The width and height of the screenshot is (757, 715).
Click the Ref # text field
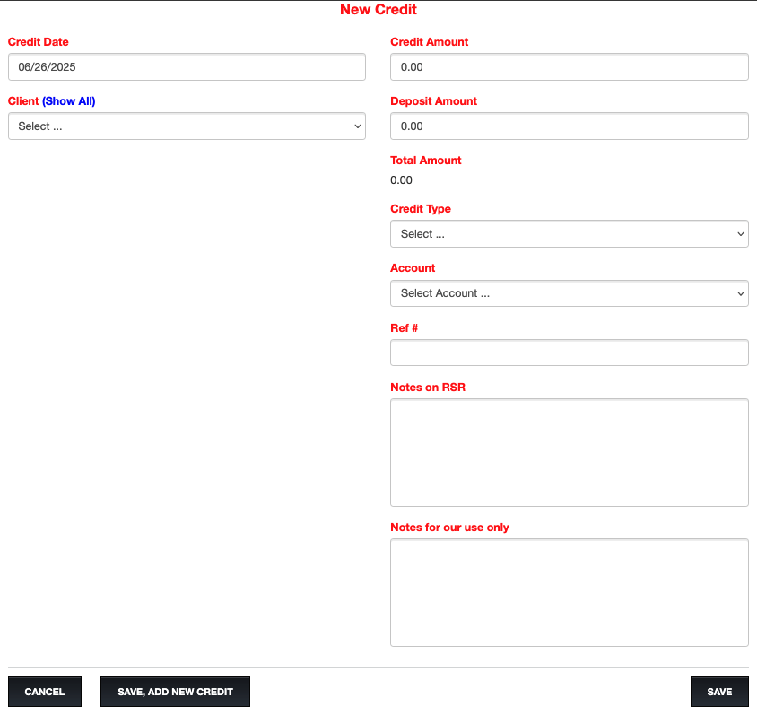click(569, 353)
